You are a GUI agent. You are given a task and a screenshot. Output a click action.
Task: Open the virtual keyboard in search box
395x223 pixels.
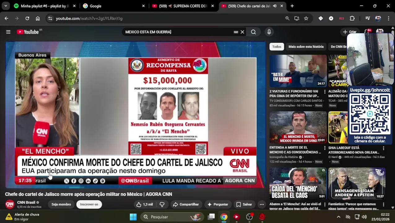(236, 32)
